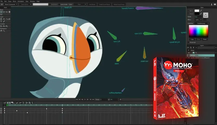Click the new layer icon in Layers panel
Screen dimensions: 217x125
pos(188,48)
